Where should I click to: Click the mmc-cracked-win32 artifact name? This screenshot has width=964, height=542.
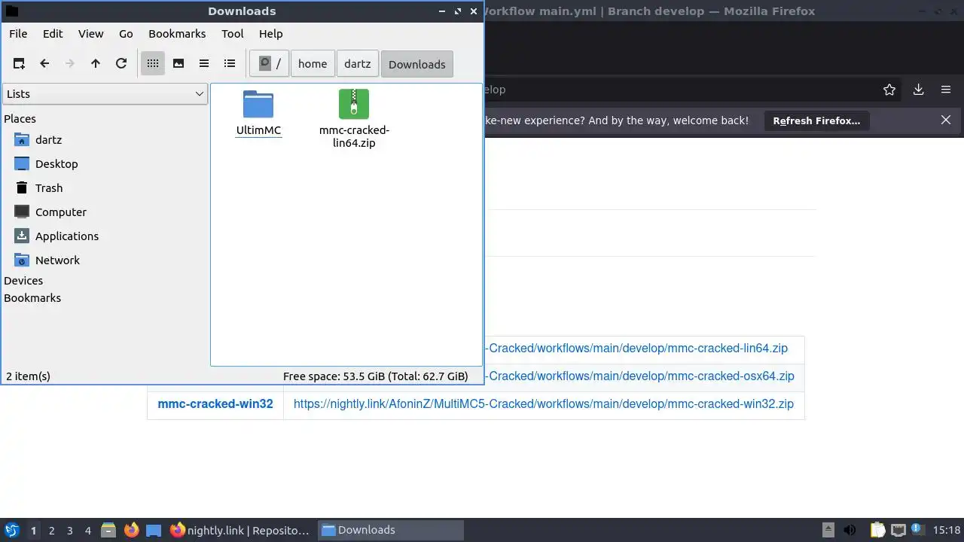coord(215,404)
